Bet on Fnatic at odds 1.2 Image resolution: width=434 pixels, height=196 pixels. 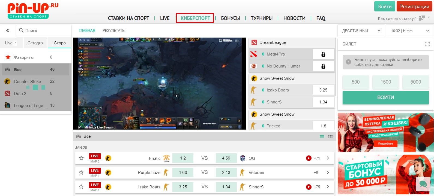coord(183,158)
